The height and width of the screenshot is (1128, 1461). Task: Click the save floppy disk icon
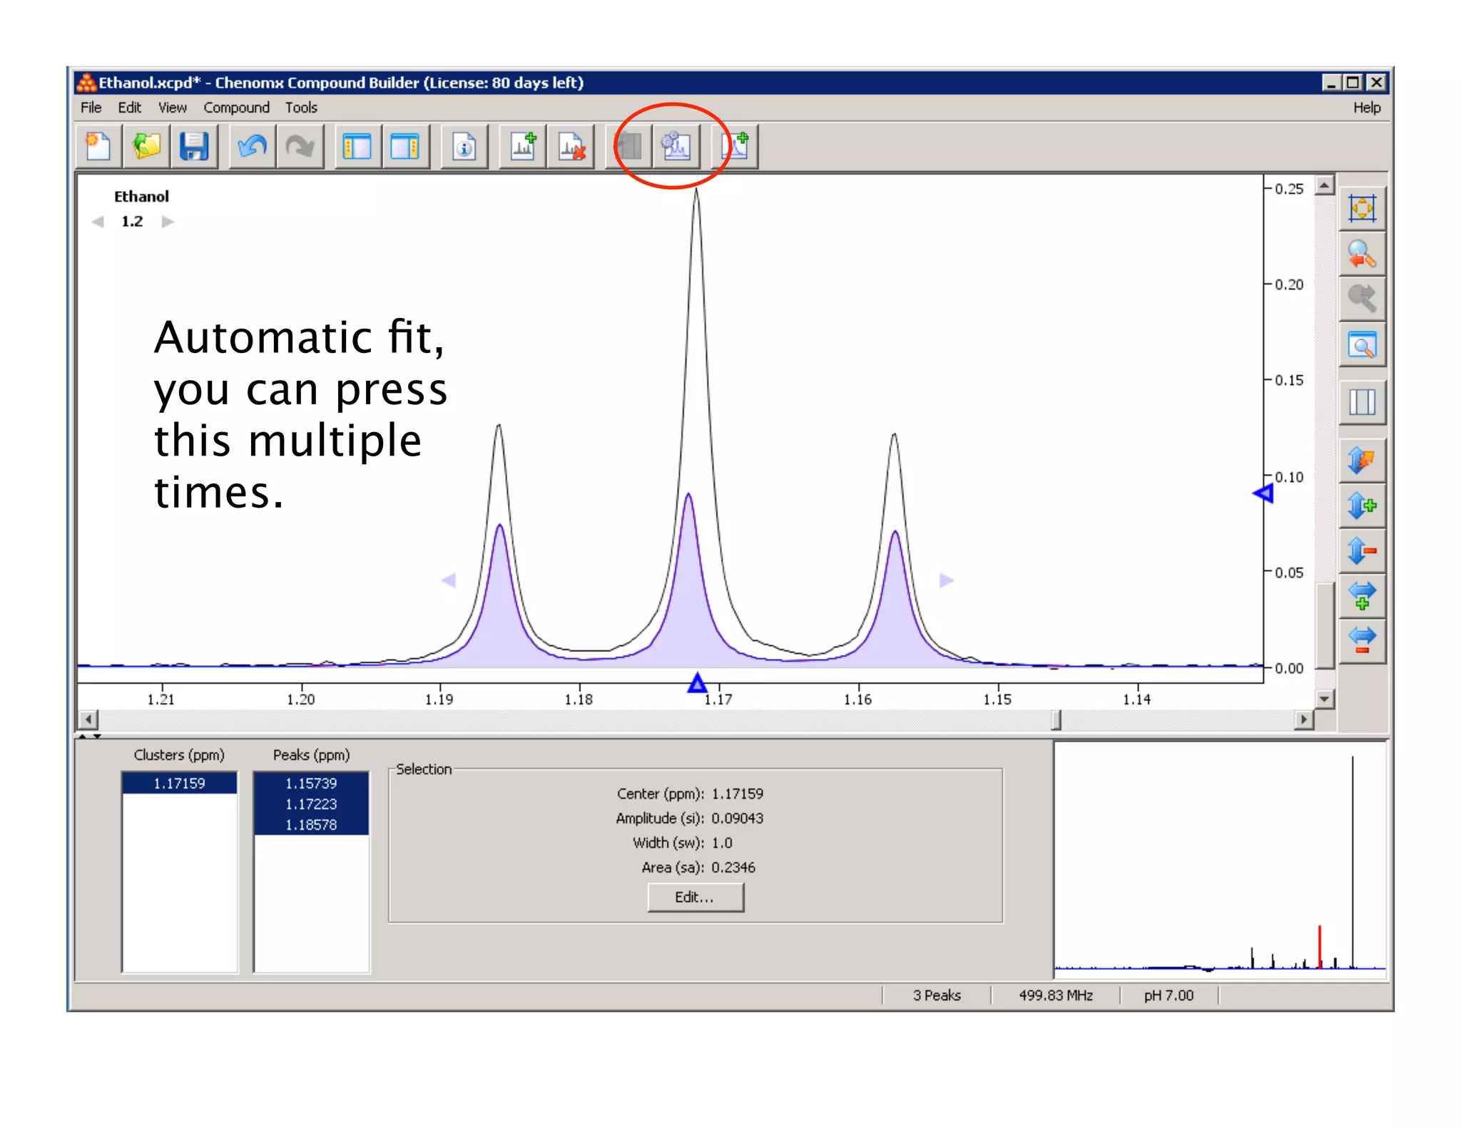(x=193, y=147)
